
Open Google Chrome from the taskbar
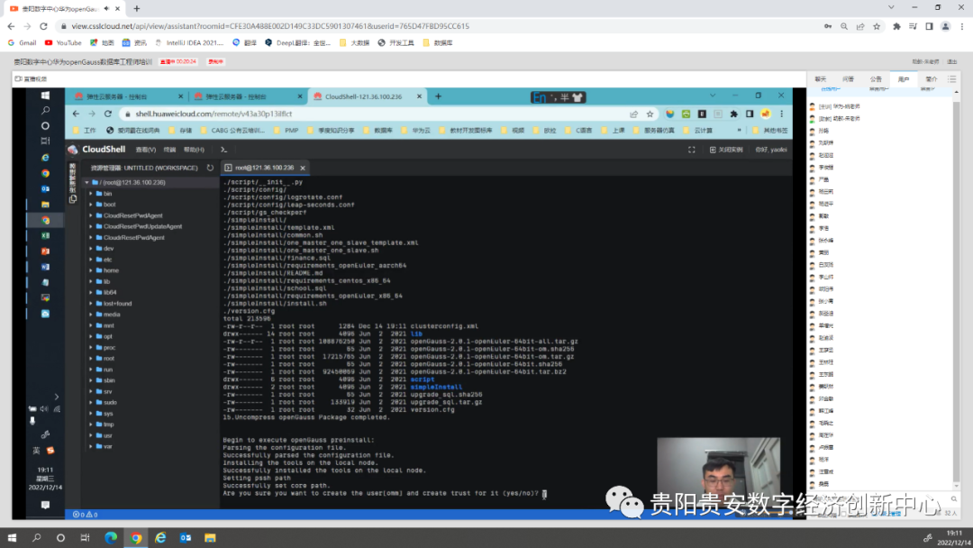[136, 537]
